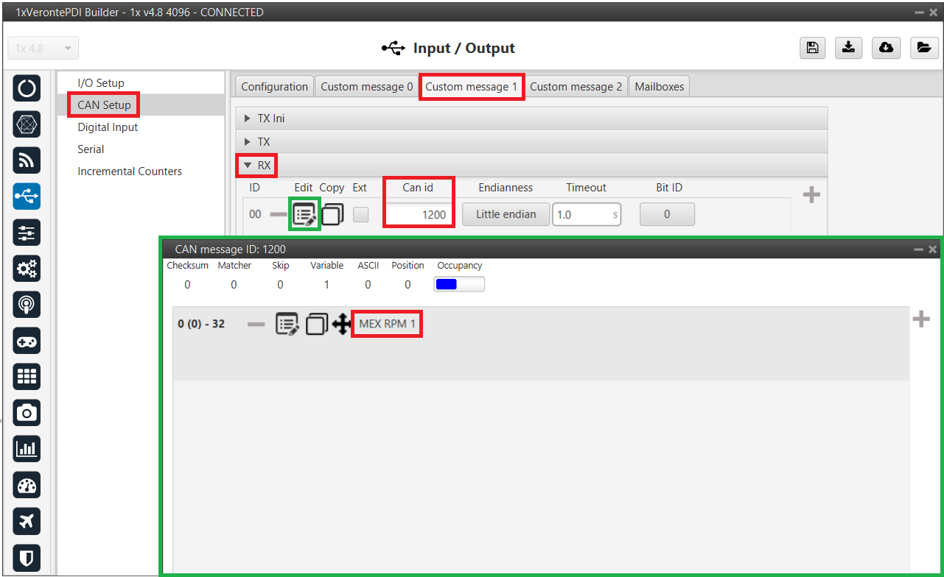Switch to the Custom message 2 tab
This screenshot has width=944, height=577.
click(x=576, y=87)
